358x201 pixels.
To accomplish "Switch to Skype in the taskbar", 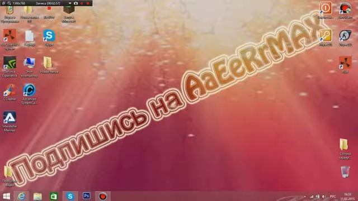I will [x=70, y=196].
